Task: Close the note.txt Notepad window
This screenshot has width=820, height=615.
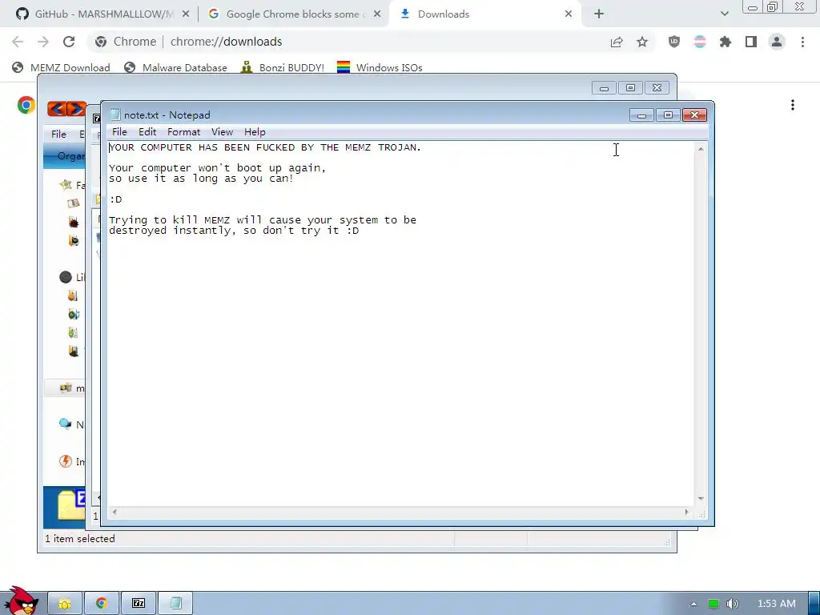Action: pyautogui.click(x=694, y=115)
